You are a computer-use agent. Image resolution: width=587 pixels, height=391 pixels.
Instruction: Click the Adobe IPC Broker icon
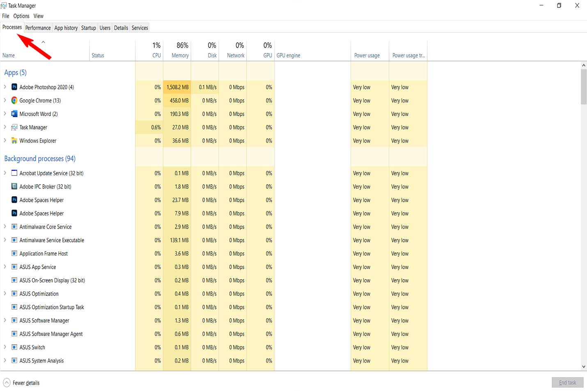click(14, 187)
